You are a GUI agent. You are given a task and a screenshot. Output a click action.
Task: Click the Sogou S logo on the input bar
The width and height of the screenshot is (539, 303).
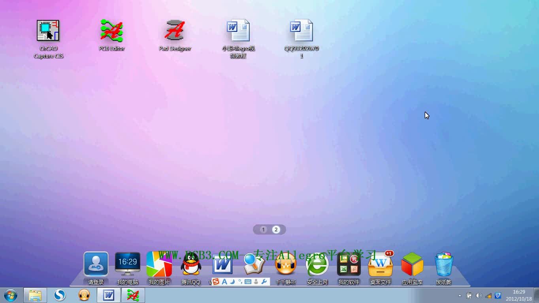pos(216,282)
